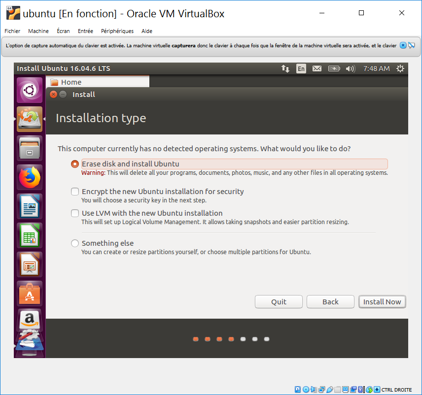The width and height of the screenshot is (422, 395).
Task: Open LibreOffice Impress from the launcher
Action: (30, 264)
